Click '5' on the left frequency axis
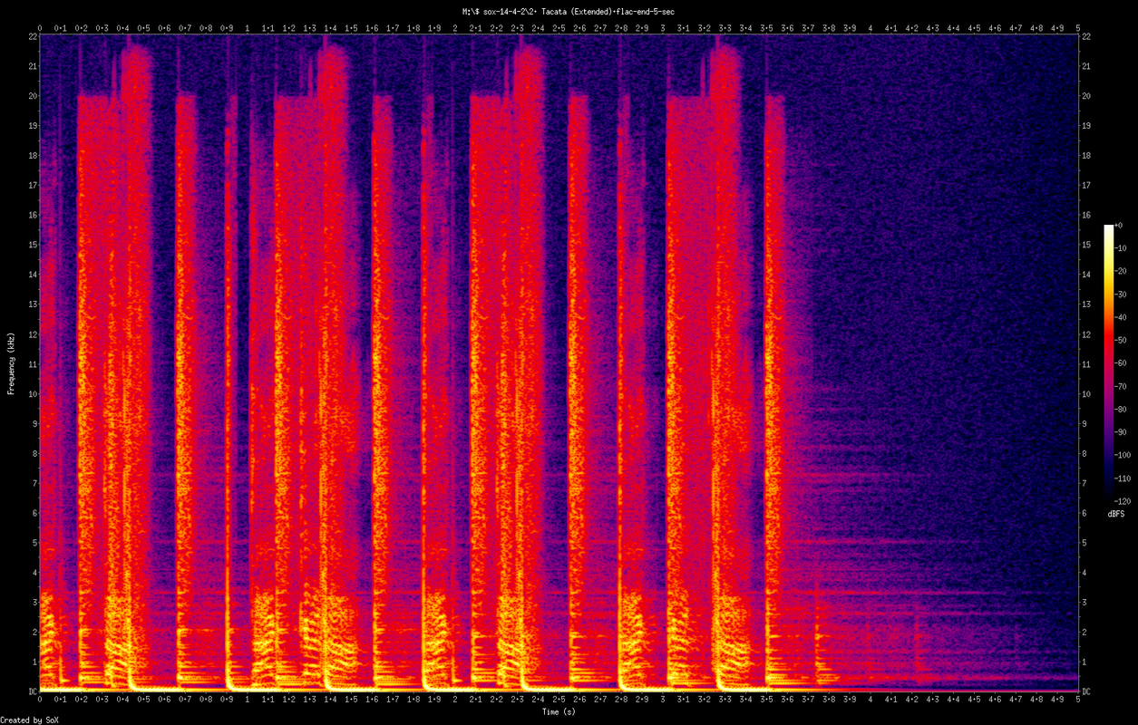Image resolution: width=1138 pixels, height=725 pixels. [x=34, y=543]
